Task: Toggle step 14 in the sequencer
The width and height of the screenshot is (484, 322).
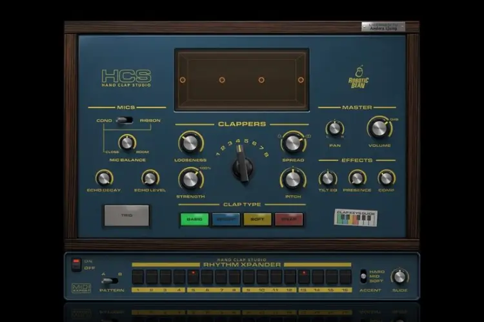Action: point(318,277)
